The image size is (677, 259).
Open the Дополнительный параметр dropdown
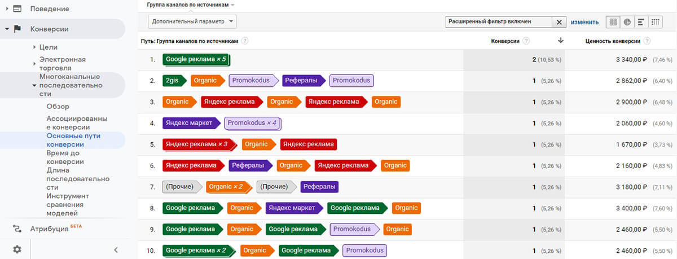(x=192, y=22)
